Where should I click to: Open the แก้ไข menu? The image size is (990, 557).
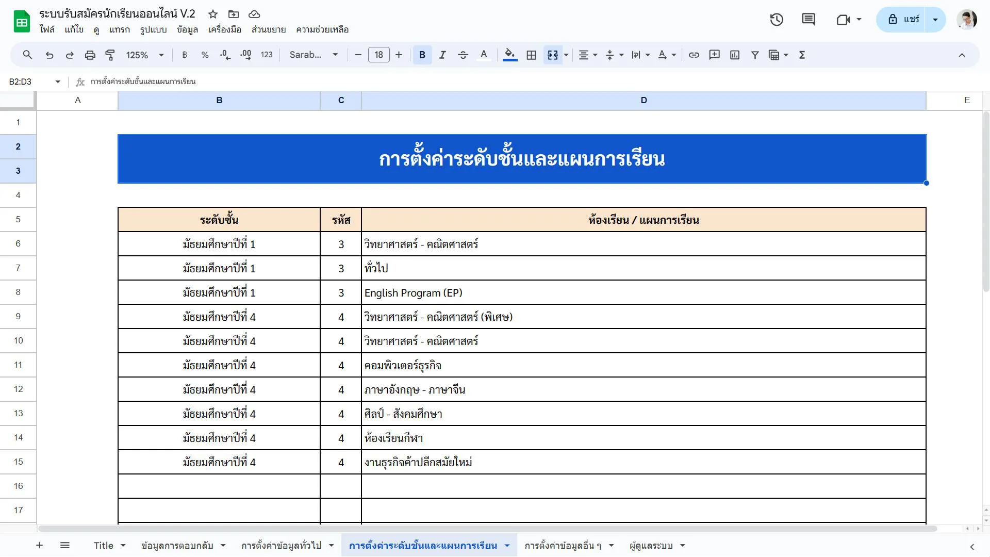tap(74, 29)
